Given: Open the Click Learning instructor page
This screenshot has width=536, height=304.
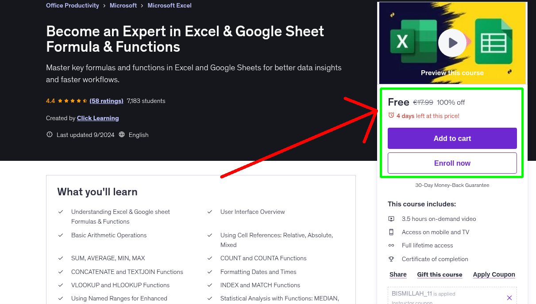Looking at the screenshot, I should tap(98, 118).
